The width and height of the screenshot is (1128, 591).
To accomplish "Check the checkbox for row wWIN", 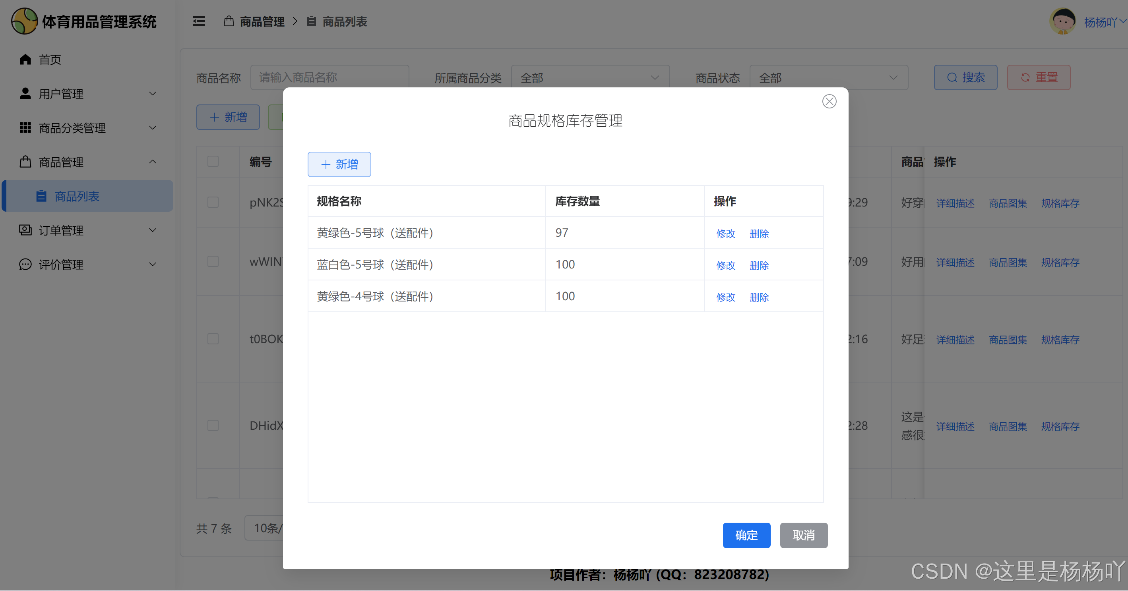I will click(213, 261).
